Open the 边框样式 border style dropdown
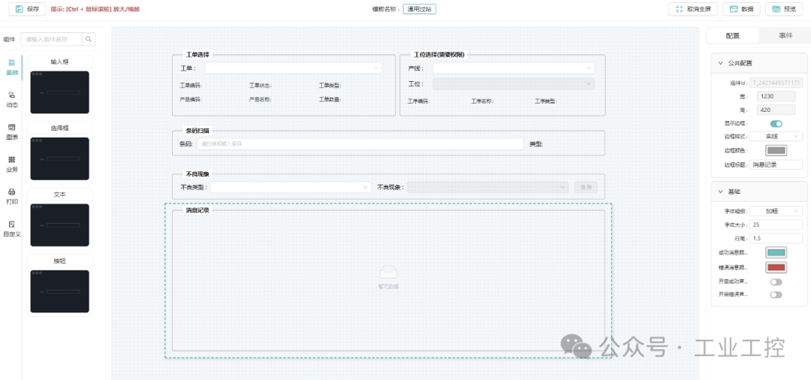The image size is (811, 380). [776, 137]
